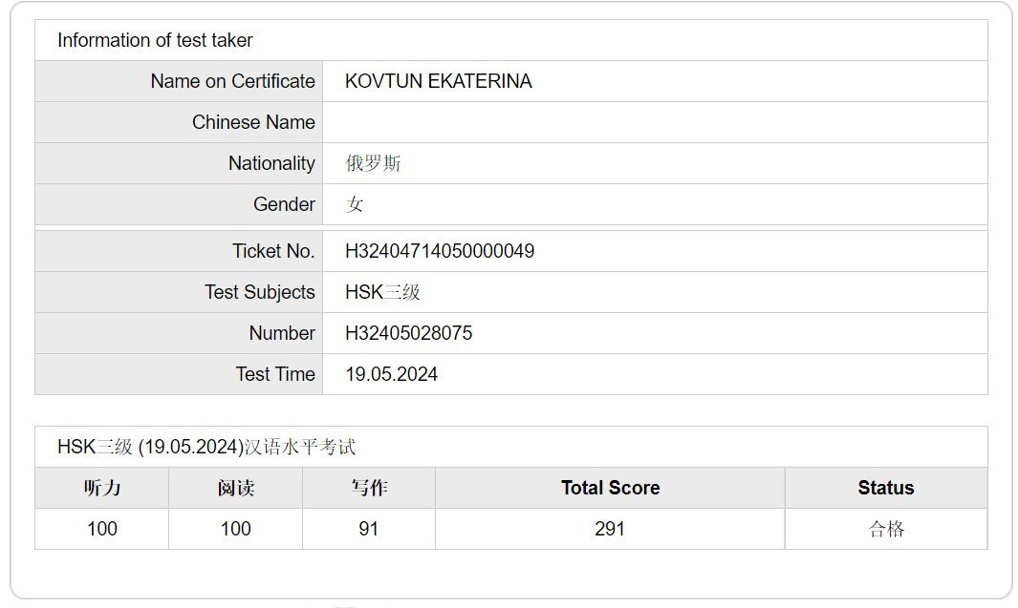Click the Test Subjects value HSK三级
The height and width of the screenshot is (608, 1018).
[x=382, y=292]
